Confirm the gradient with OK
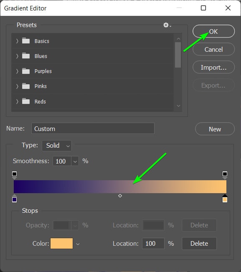 (x=213, y=31)
